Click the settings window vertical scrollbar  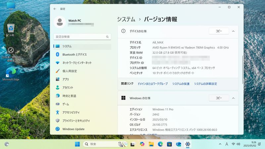click(242, 70)
